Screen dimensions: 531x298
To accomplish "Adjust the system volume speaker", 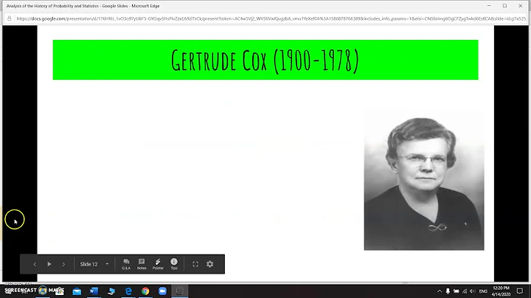I will pyautogui.click(x=473, y=291).
